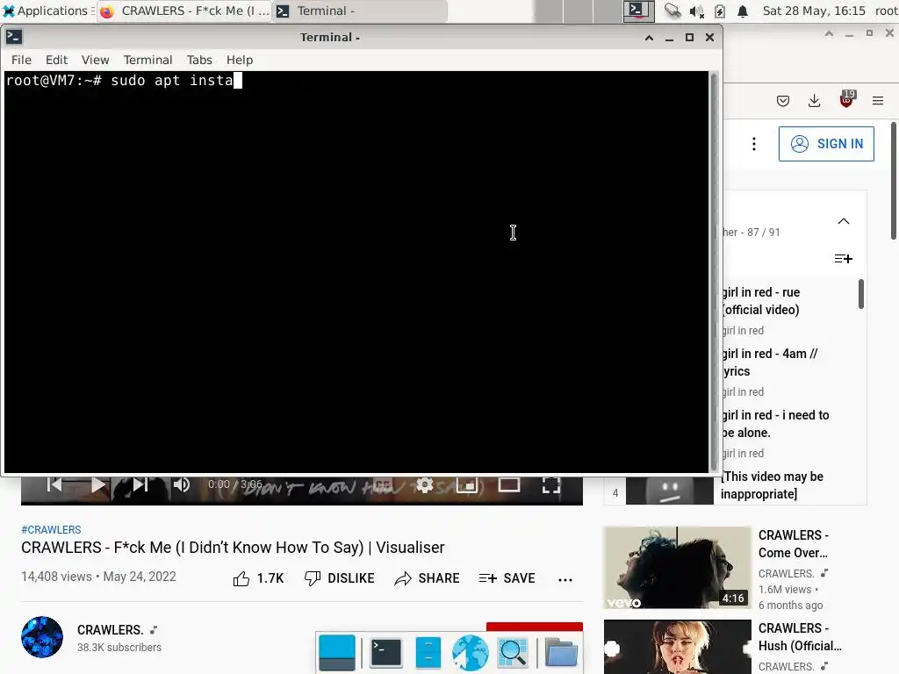
Task: Open the home folder icon in the dock
Action: coord(561,653)
